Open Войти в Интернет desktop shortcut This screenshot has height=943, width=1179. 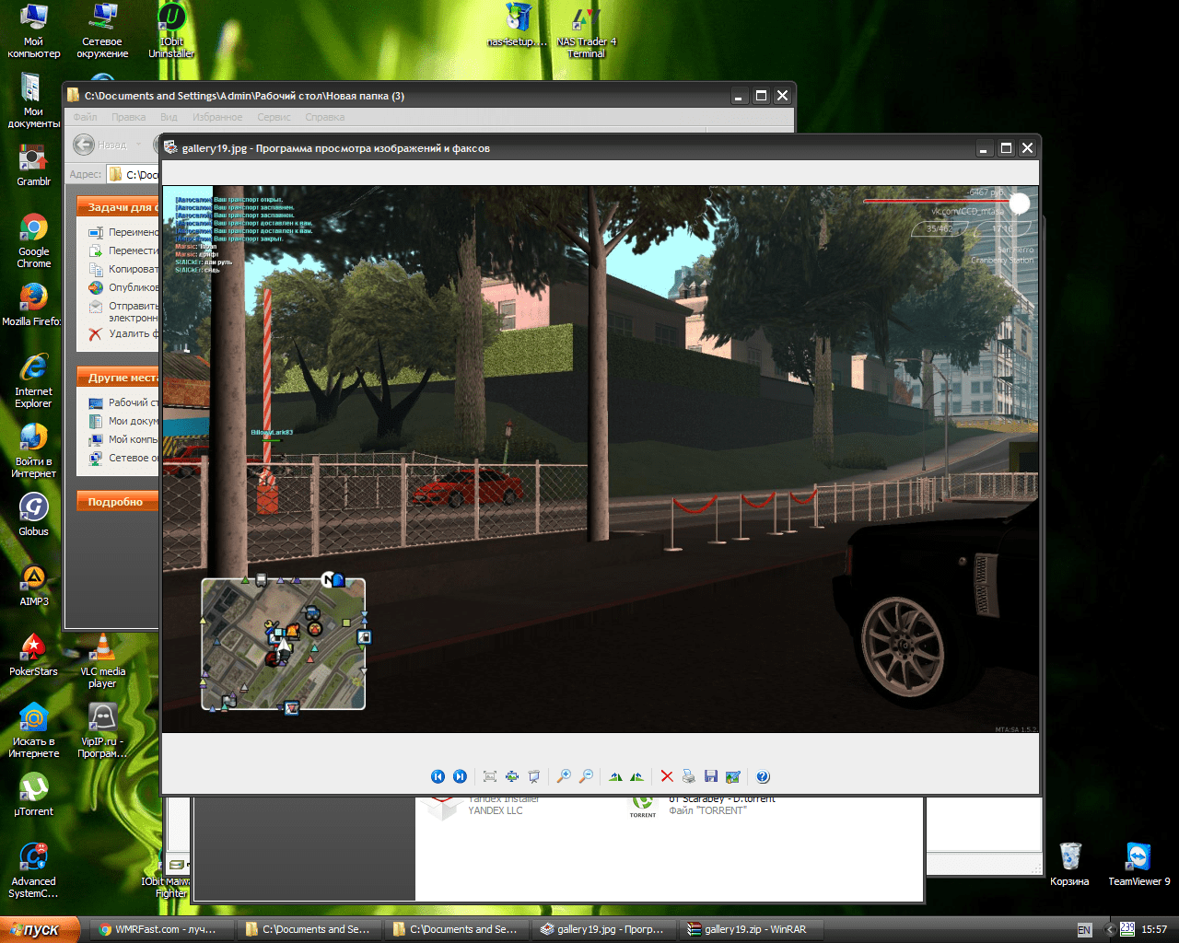click(34, 450)
